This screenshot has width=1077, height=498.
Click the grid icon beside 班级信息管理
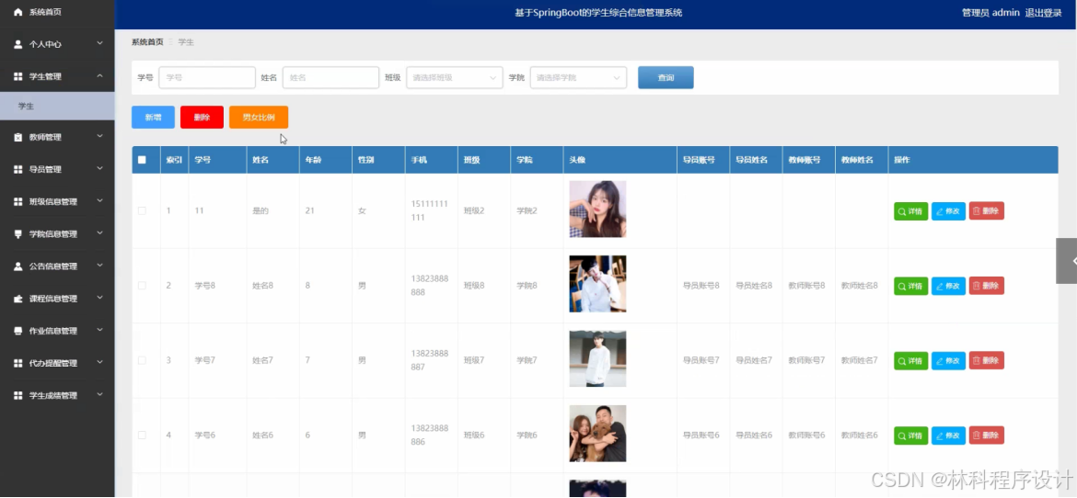[17, 201]
